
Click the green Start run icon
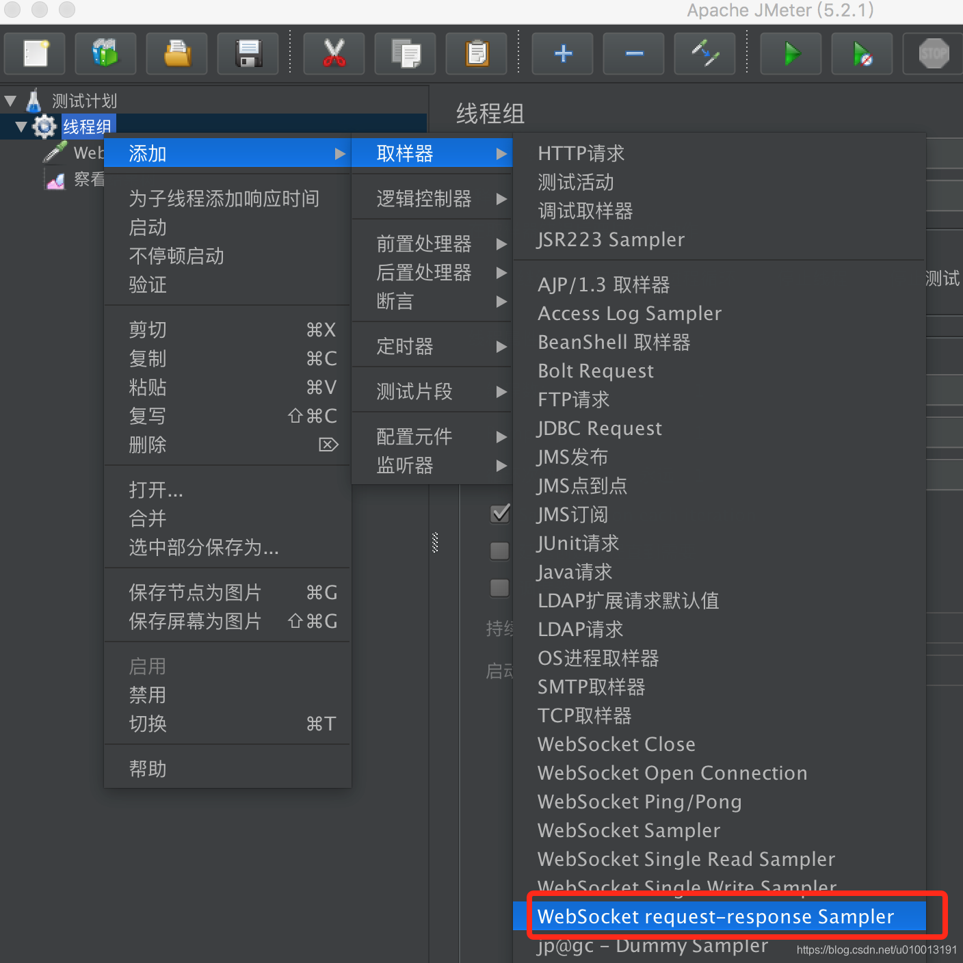[x=791, y=53]
